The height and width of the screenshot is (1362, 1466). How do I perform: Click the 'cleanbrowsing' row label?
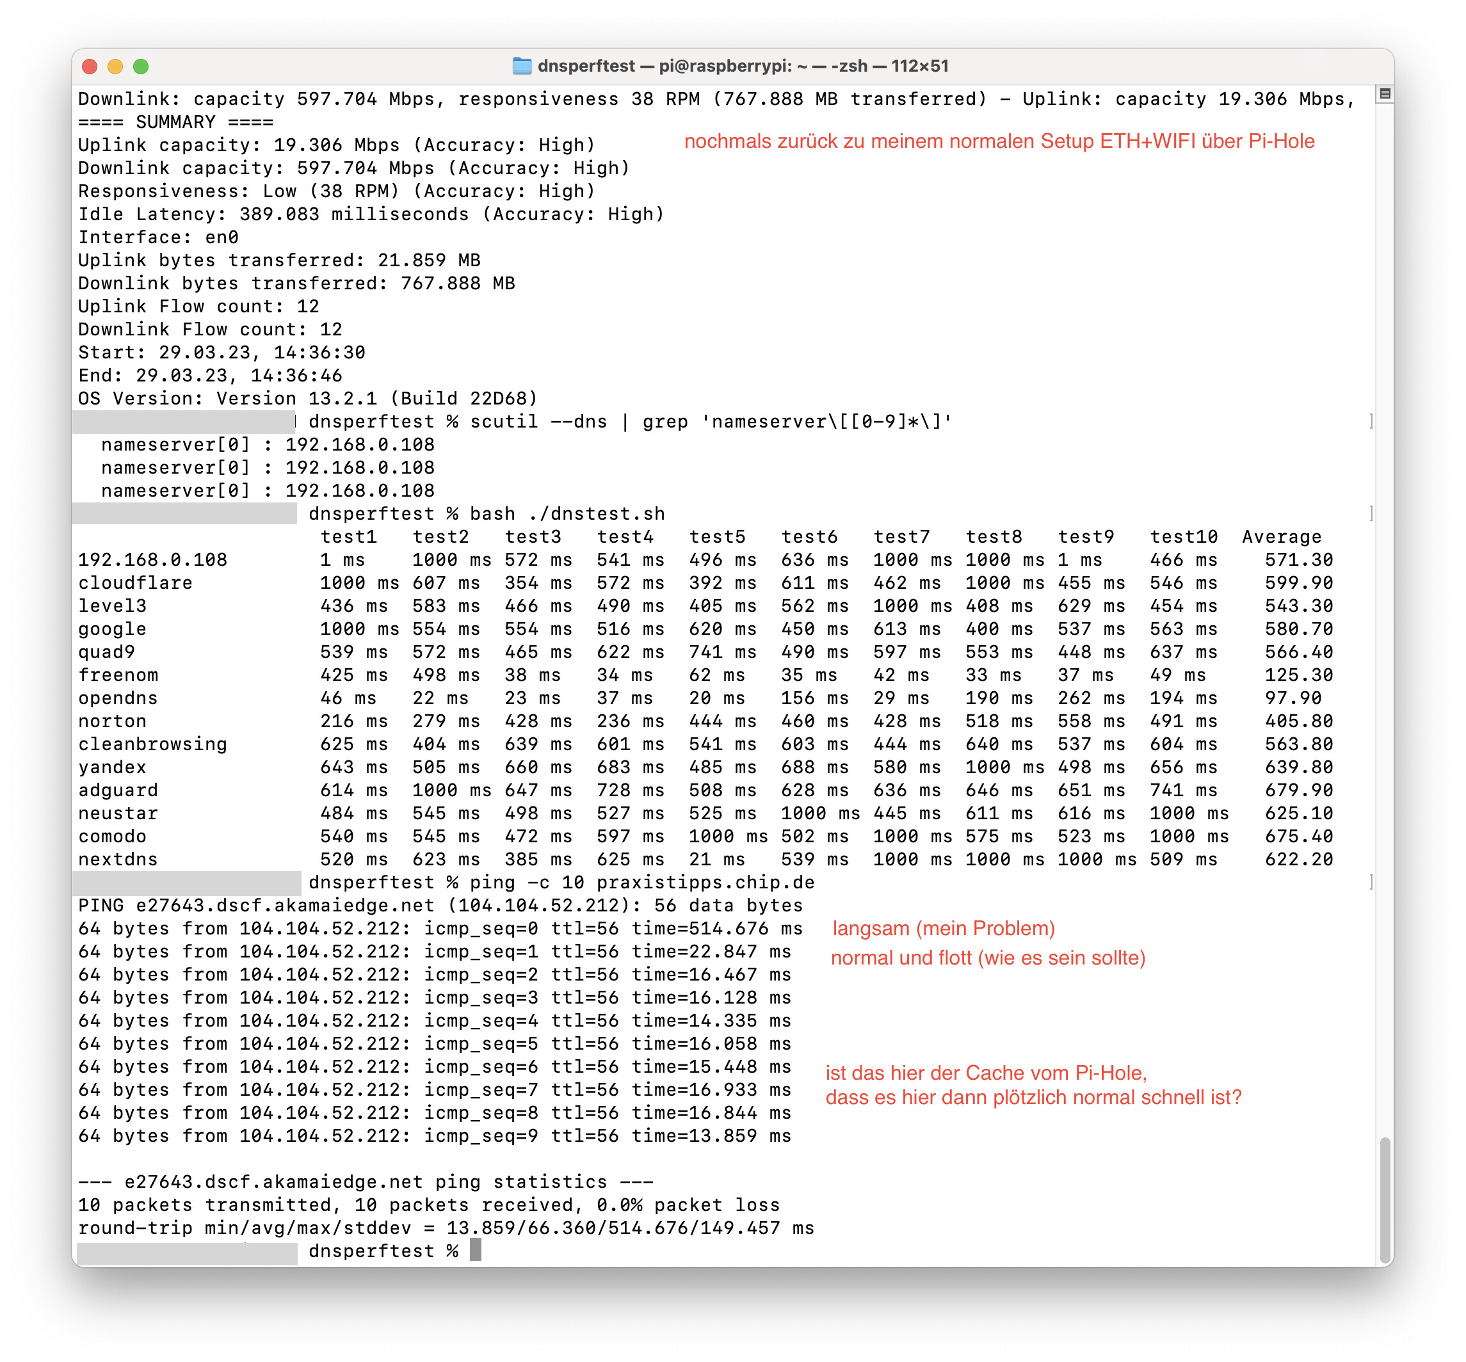coord(152,744)
